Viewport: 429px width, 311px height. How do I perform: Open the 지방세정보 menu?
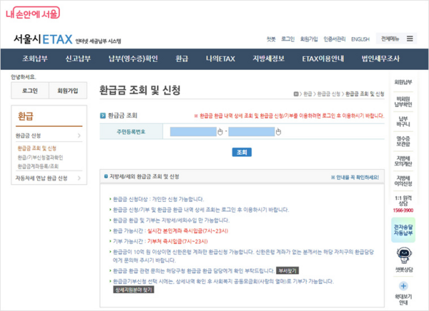pyautogui.click(x=269, y=58)
